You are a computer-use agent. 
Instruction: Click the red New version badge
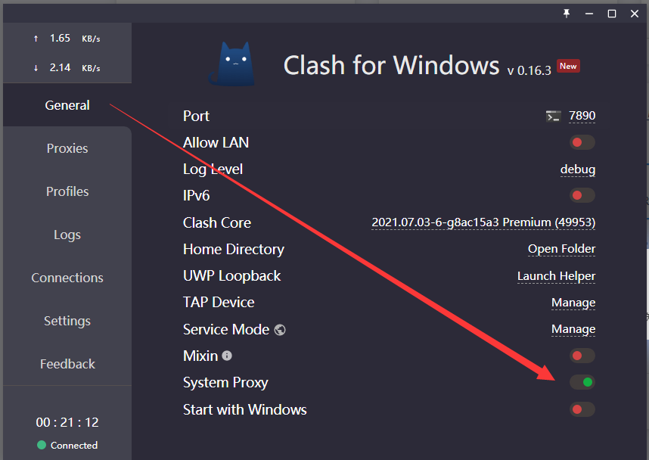pyautogui.click(x=568, y=67)
